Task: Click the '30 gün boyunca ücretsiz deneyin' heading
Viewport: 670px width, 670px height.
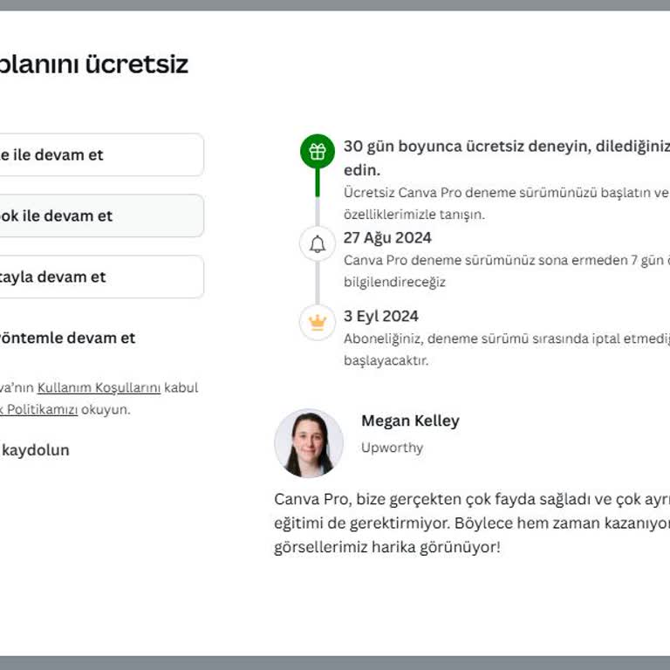Action: point(507,158)
